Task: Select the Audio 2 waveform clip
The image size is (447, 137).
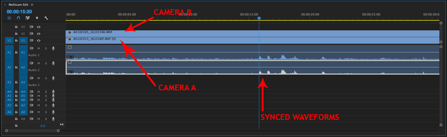Action: (252, 67)
